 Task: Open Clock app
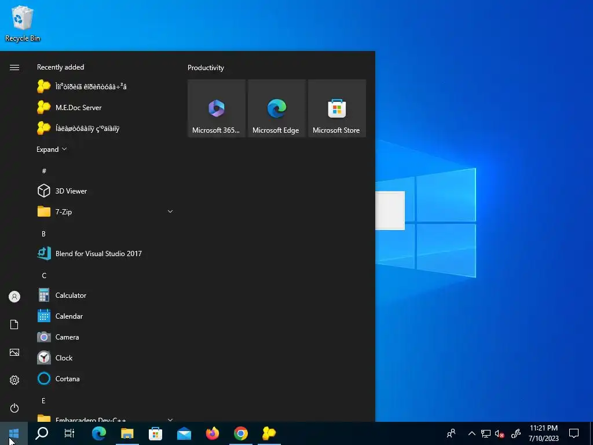(104, 358)
